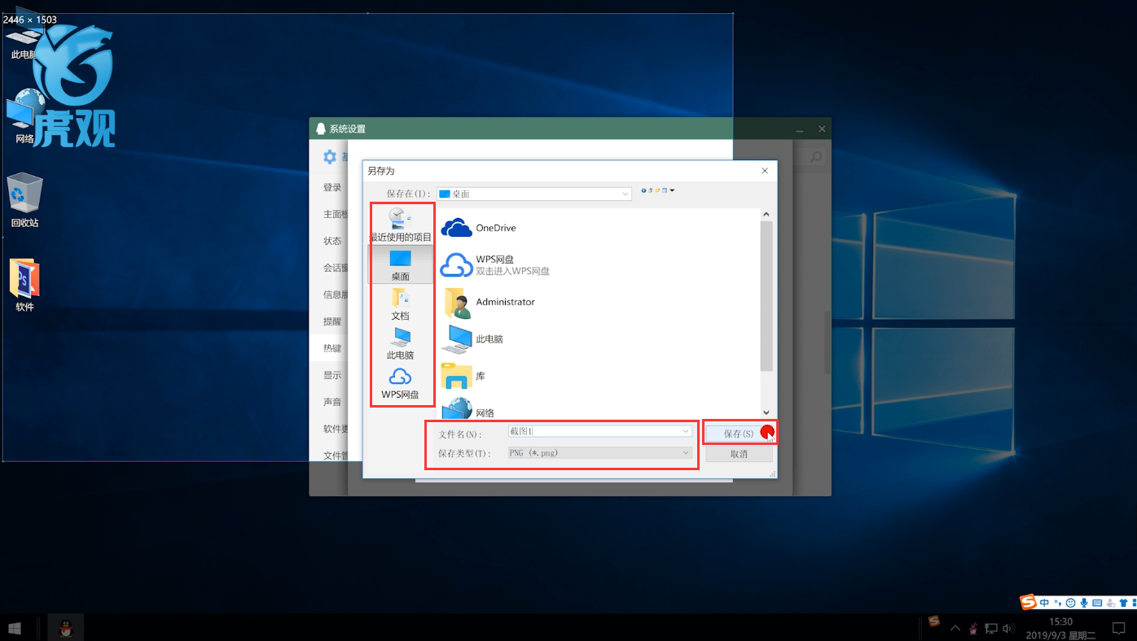Viewport: 1137px width, 641px height.
Task: Open the Action Center notification icon
Action: coord(1119,628)
